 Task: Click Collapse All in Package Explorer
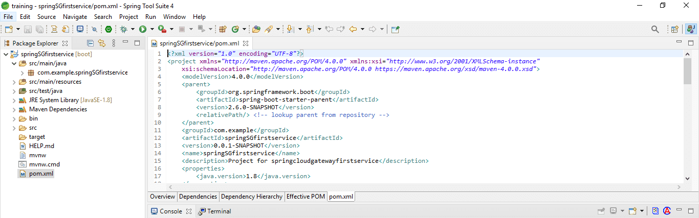click(91, 43)
